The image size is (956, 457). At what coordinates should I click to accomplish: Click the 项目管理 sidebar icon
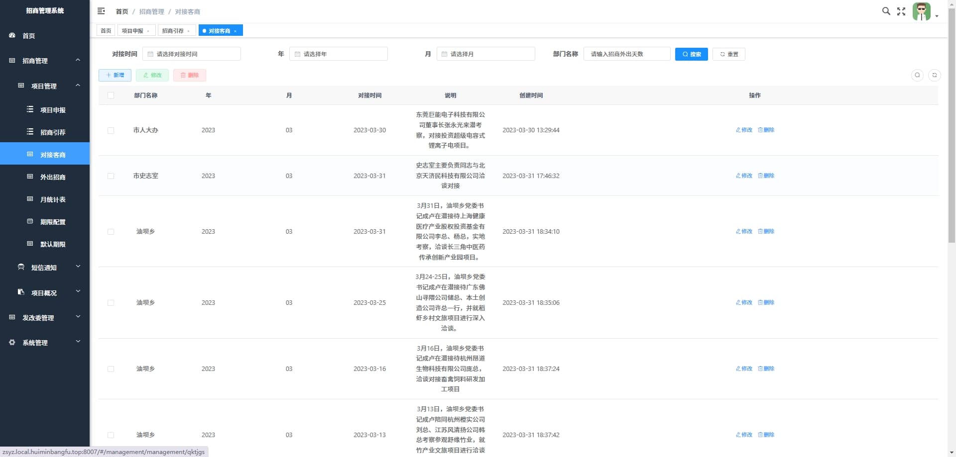[x=21, y=86]
